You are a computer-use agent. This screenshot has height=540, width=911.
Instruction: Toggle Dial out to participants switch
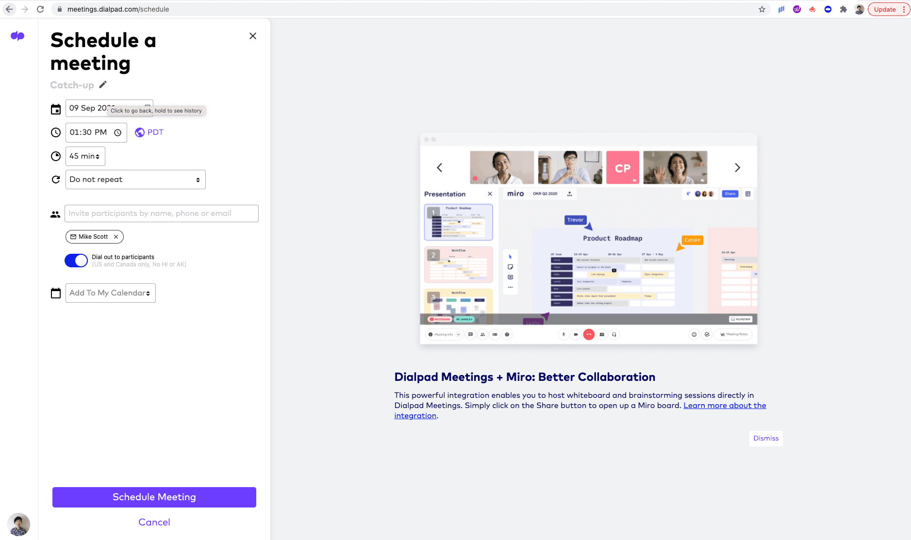pyautogui.click(x=76, y=261)
